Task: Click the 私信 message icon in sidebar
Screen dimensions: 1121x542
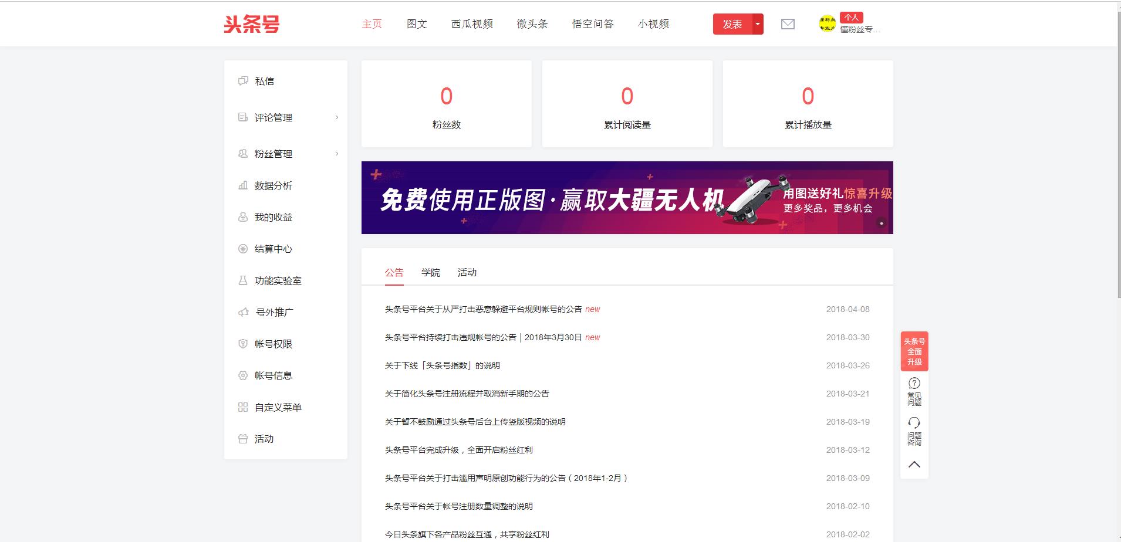Action: pos(243,81)
